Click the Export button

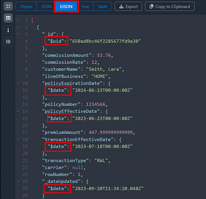[129, 6]
